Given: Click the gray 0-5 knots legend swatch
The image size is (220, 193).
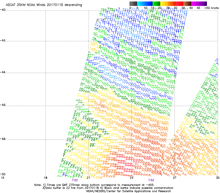Looking at the screenshot, I should coord(133,4).
